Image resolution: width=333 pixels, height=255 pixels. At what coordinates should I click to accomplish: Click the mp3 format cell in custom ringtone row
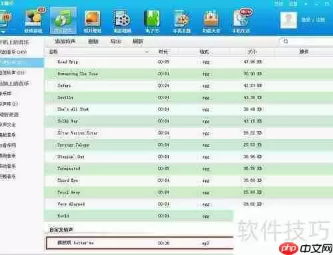(206, 244)
